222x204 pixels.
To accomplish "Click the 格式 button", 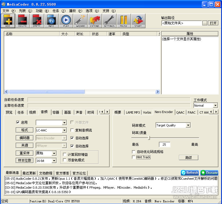I will pos(24,130).
